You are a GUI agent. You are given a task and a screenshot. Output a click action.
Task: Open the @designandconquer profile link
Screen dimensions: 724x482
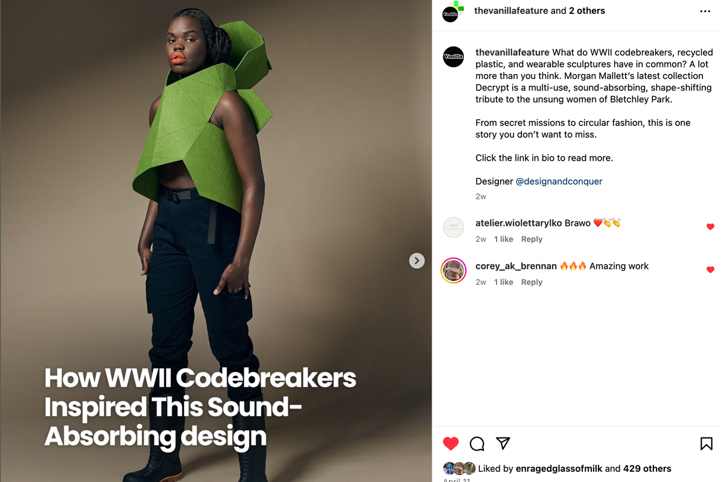coord(559,181)
